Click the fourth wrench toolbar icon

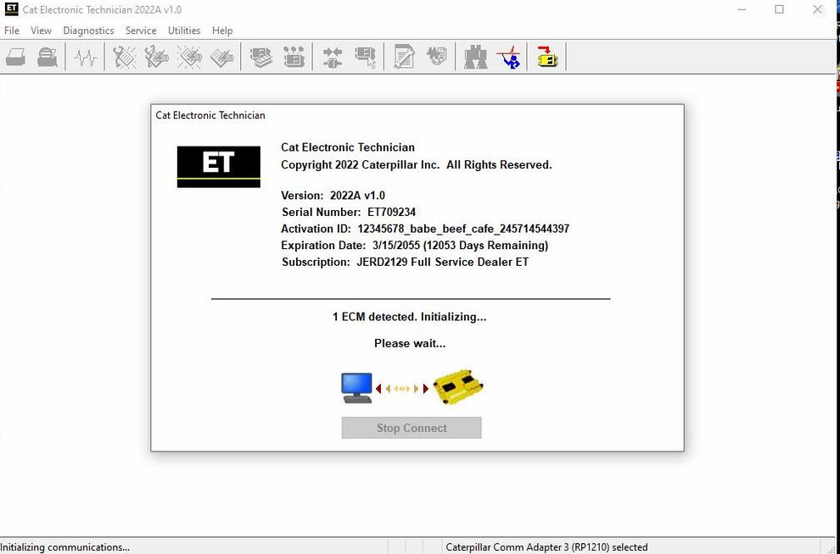pyautogui.click(x=222, y=57)
